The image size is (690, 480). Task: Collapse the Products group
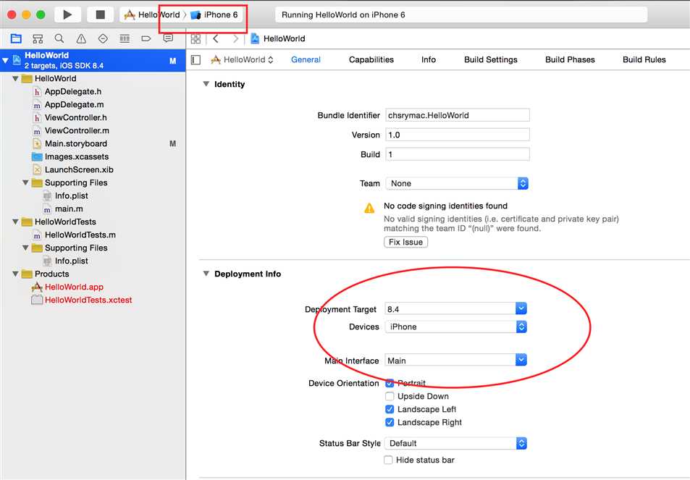[15, 274]
